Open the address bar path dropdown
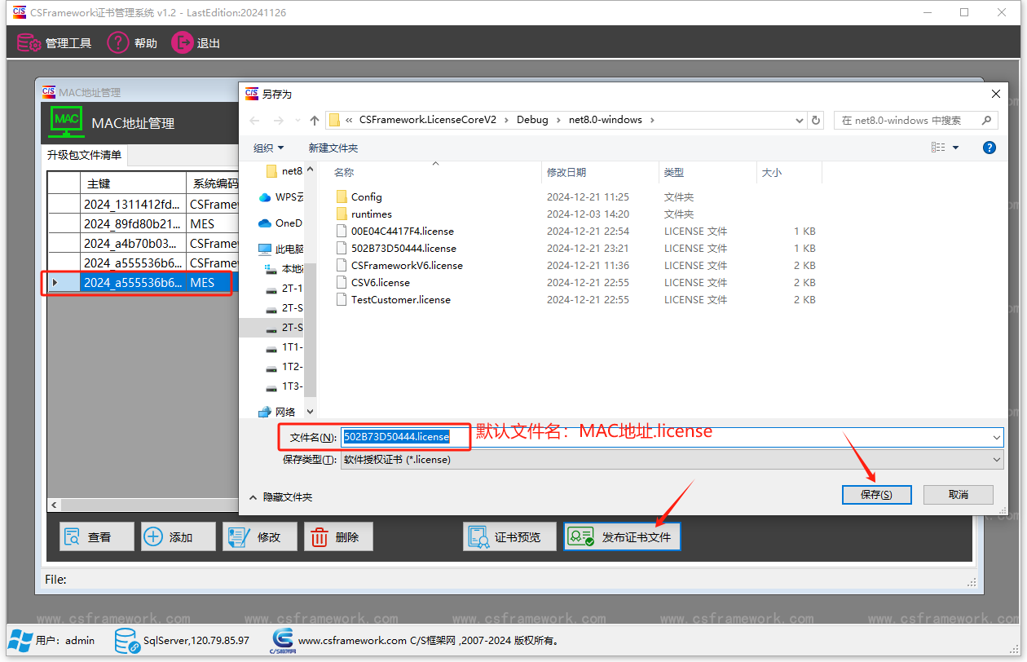1027x662 pixels. 800,120
